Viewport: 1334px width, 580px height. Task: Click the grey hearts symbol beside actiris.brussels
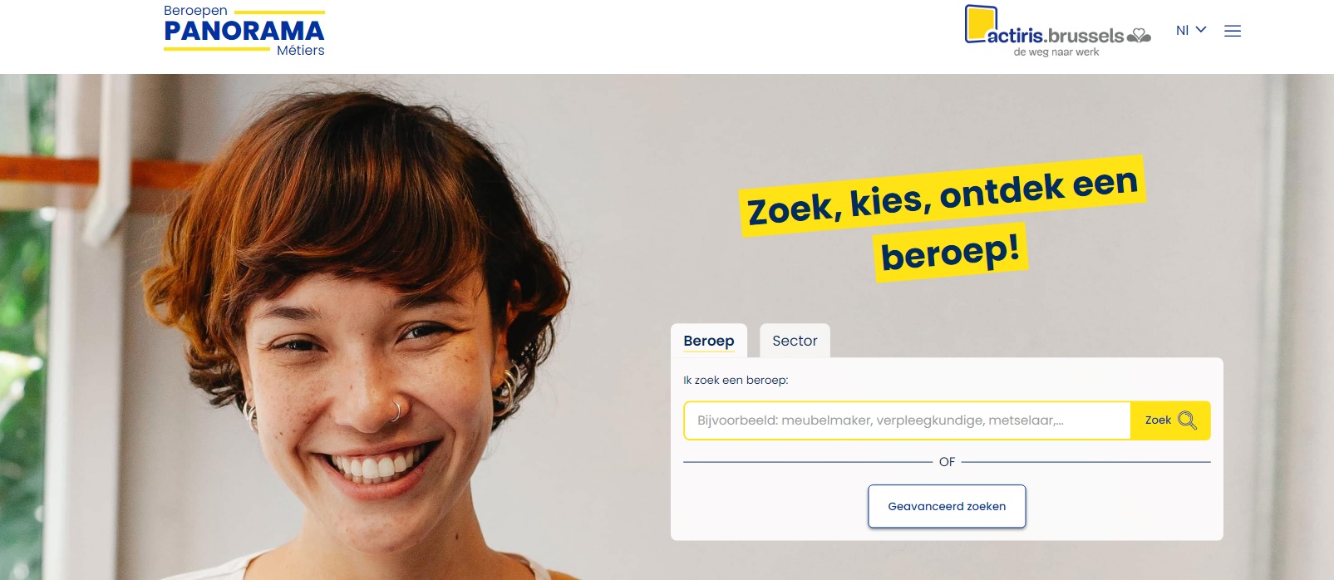coord(1139,36)
